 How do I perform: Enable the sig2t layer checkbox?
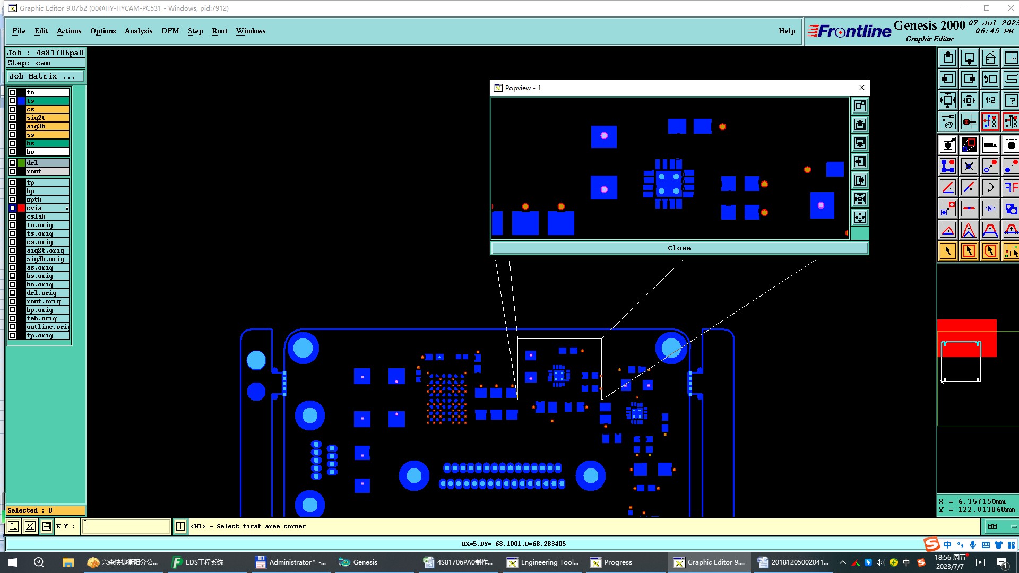tap(13, 118)
